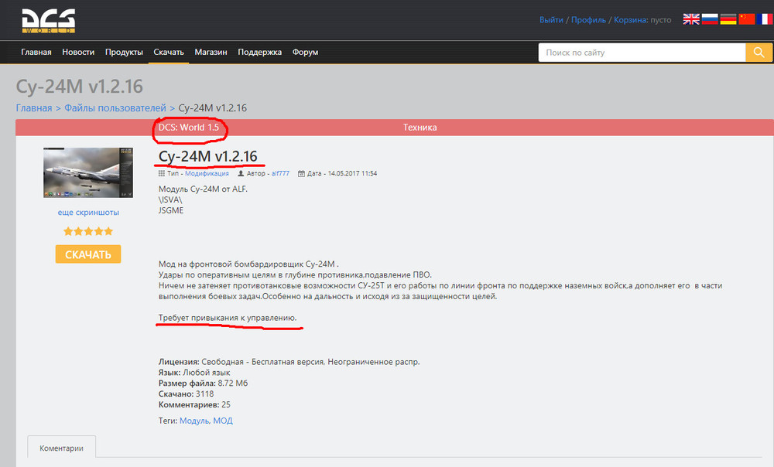The width and height of the screenshot is (774, 467).
Task: Open author alf777 profile link
Action: tap(280, 174)
